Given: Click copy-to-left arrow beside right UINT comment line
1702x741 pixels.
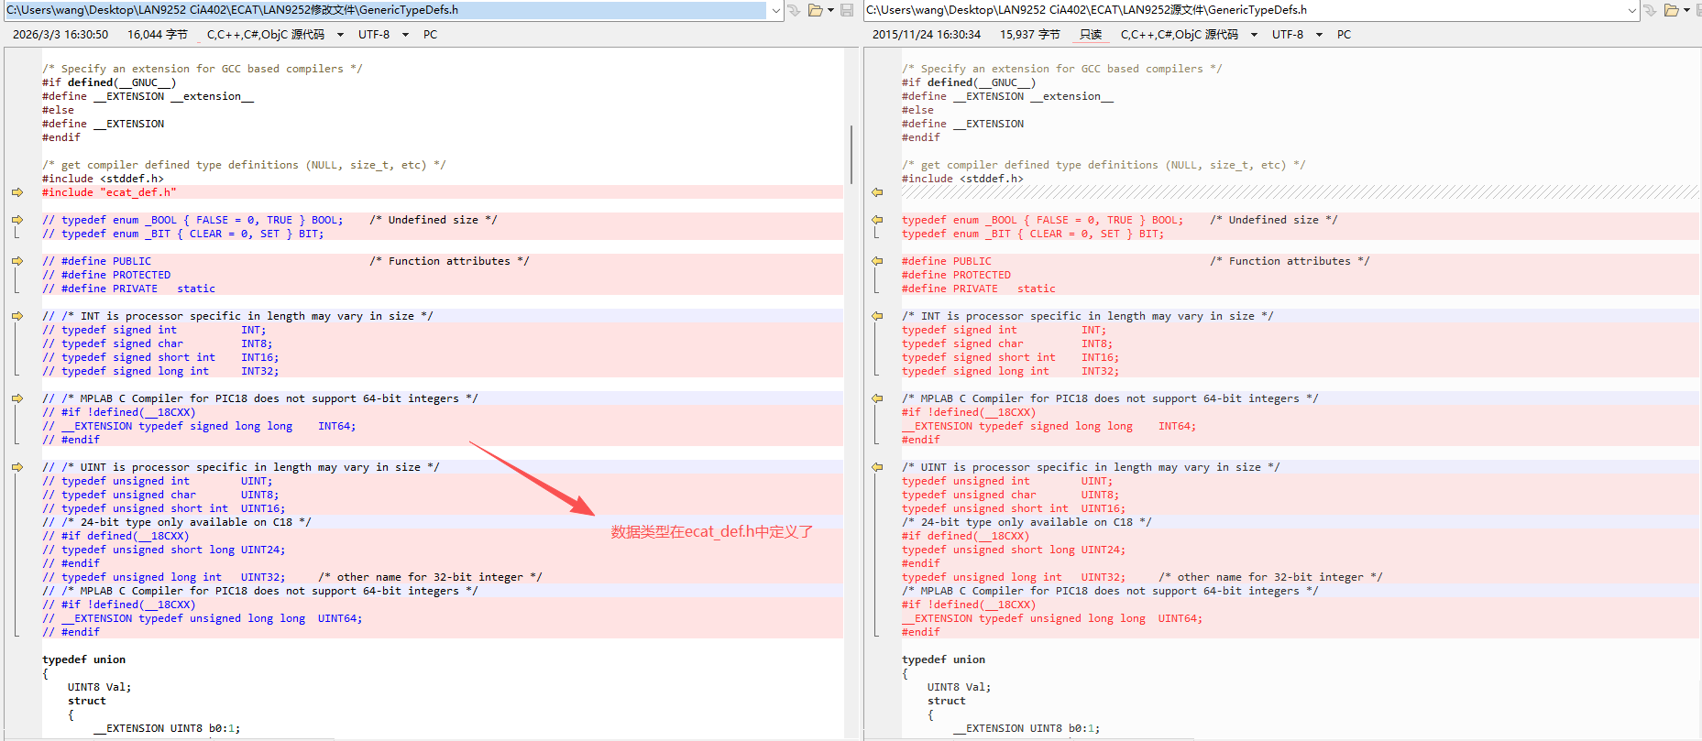Looking at the screenshot, I should click(877, 467).
